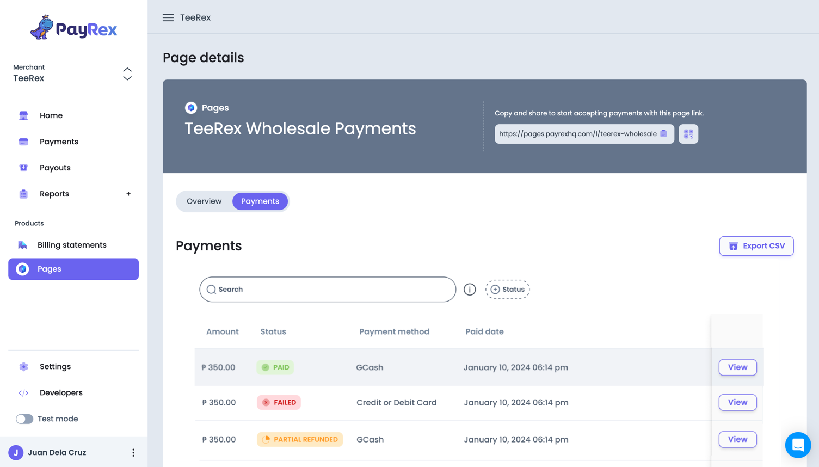819x467 pixels.
Task: Toggle the hamburger menu in the top bar
Action: point(168,17)
